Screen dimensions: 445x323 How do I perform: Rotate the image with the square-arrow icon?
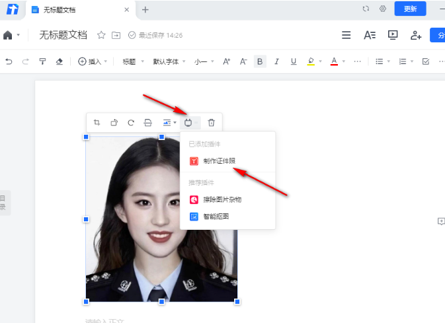click(114, 122)
